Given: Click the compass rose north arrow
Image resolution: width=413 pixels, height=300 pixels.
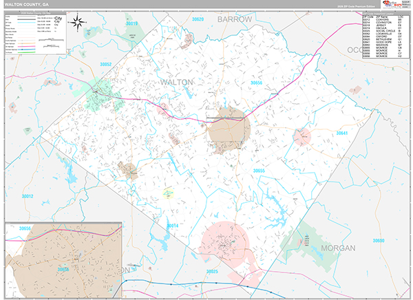Looking at the screenshot, I should click(78, 23).
